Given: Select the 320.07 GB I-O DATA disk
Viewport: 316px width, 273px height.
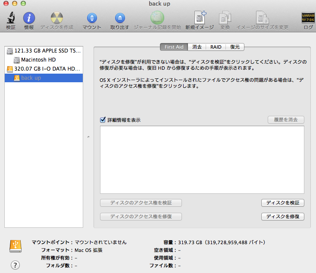Looking at the screenshot, I should 44,69.
